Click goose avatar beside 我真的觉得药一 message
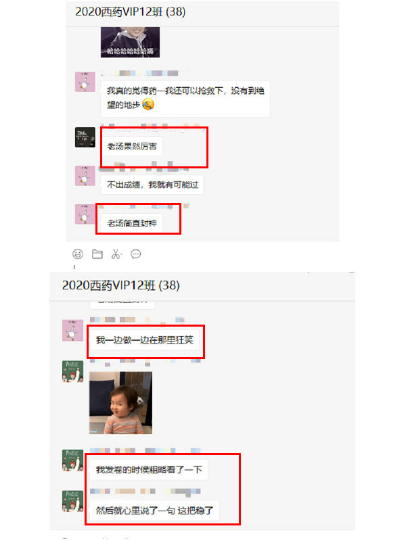The width and height of the screenshot is (406, 541). 85,82
